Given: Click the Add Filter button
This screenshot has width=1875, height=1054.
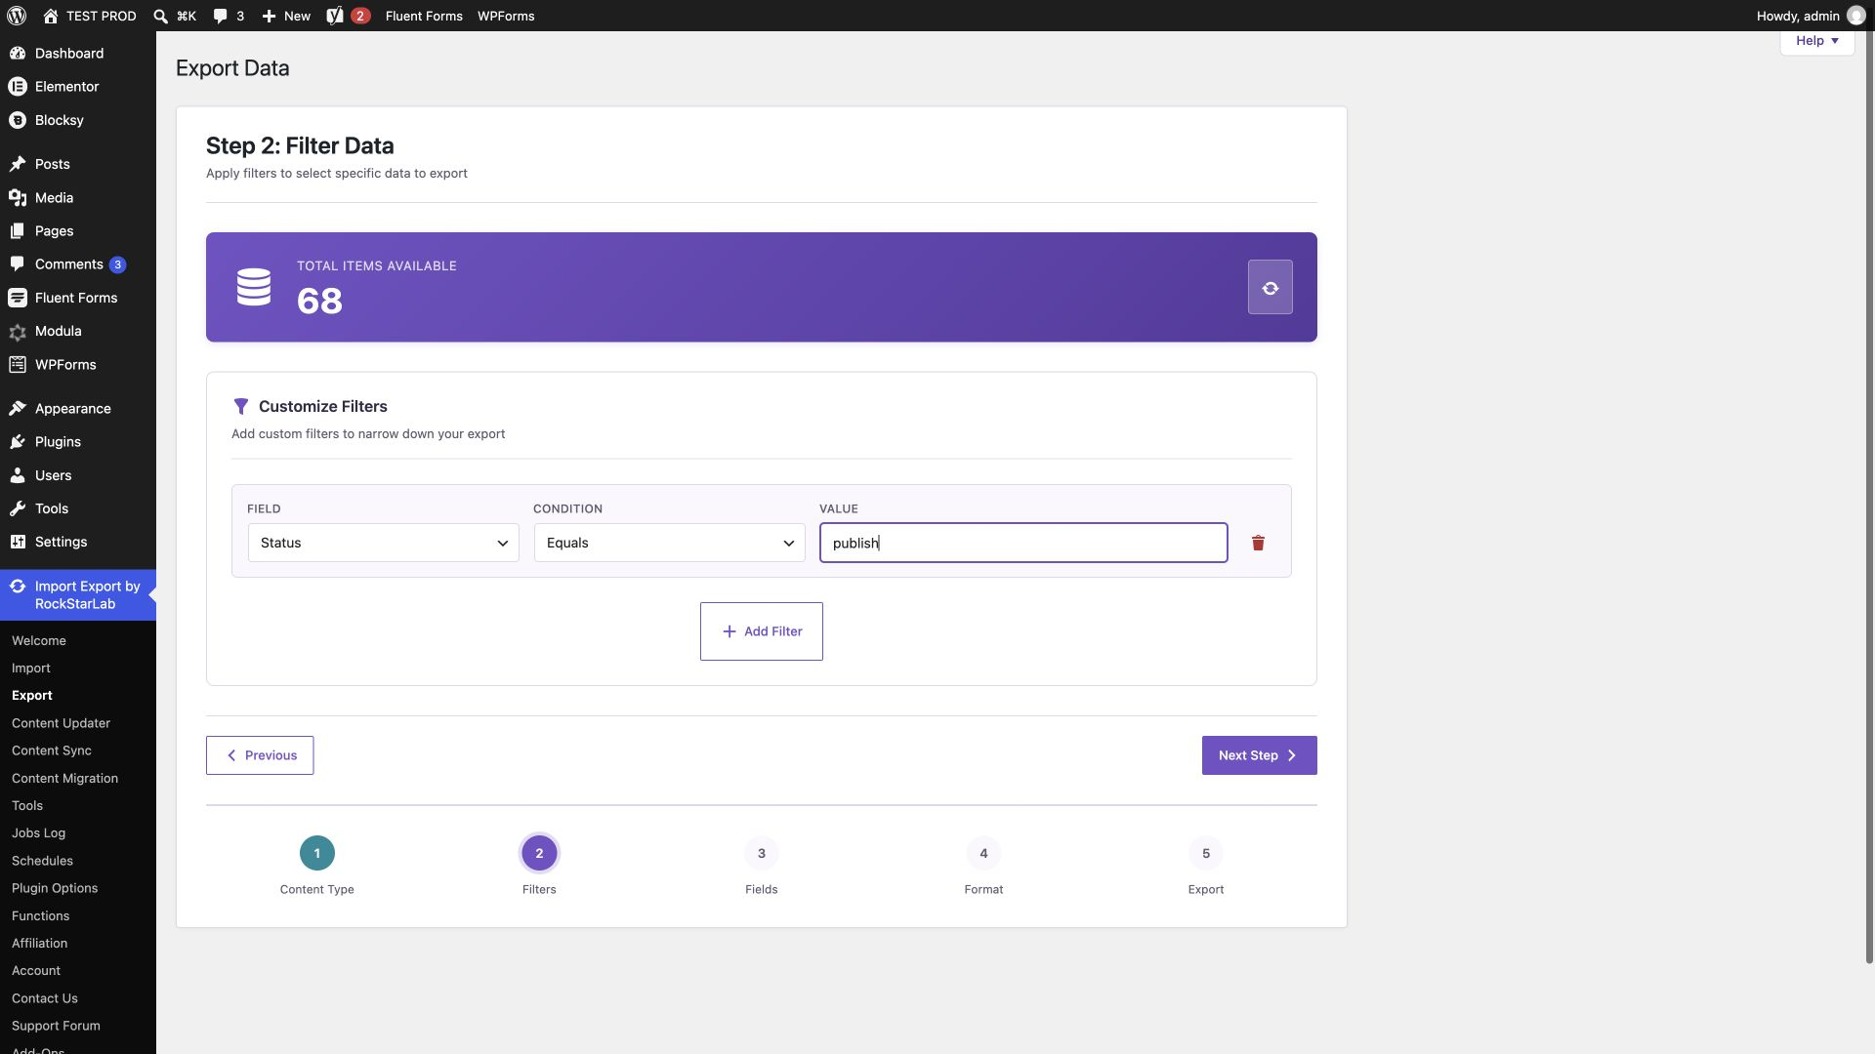Looking at the screenshot, I should (762, 631).
